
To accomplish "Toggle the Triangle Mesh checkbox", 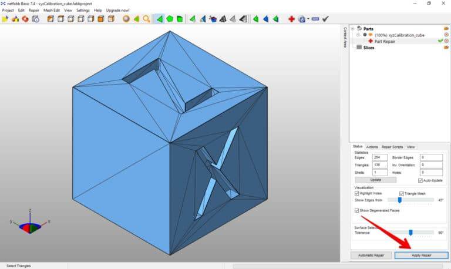I will [402, 194].
